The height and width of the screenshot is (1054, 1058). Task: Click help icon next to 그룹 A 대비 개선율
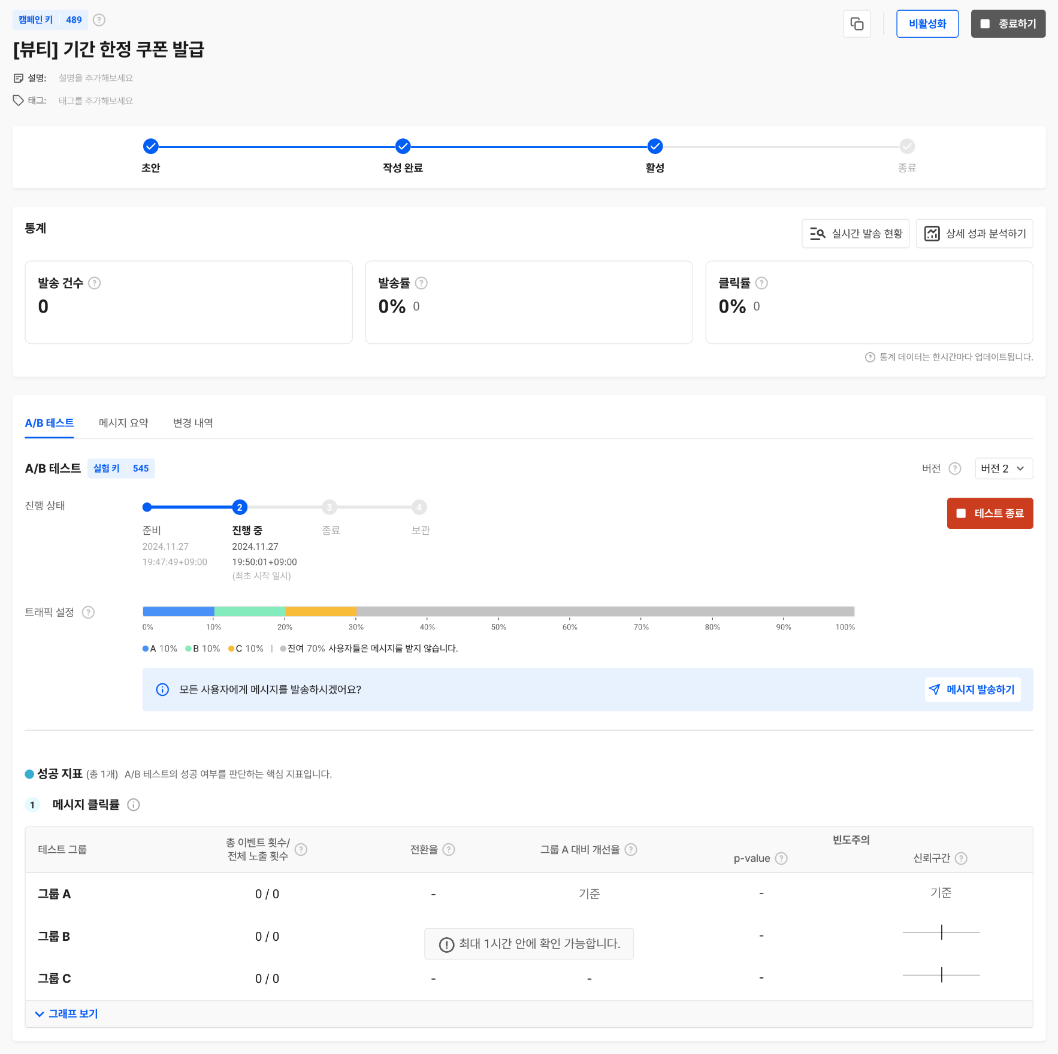tap(631, 850)
